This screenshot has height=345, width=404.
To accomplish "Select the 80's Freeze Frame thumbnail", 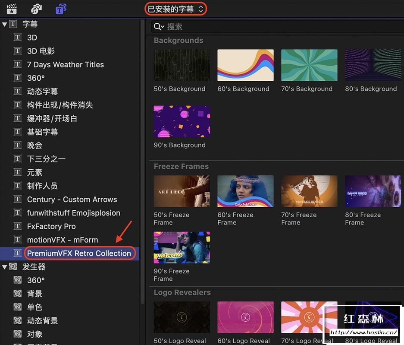I will coord(373,191).
